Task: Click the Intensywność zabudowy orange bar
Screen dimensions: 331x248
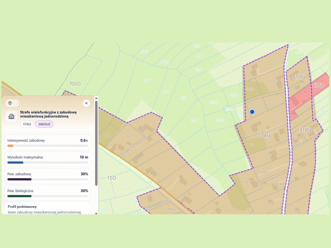Action: 10,146
